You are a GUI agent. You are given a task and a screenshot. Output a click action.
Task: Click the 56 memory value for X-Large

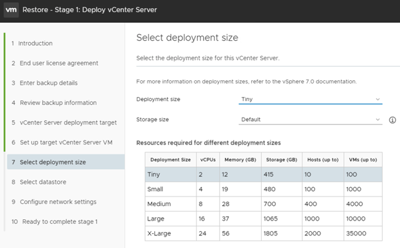pyautogui.click(x=226, y=233)
